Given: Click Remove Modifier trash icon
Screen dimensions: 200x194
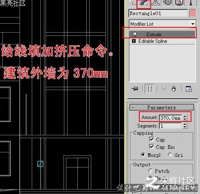Looking at the screenshot, I should 174,89.
